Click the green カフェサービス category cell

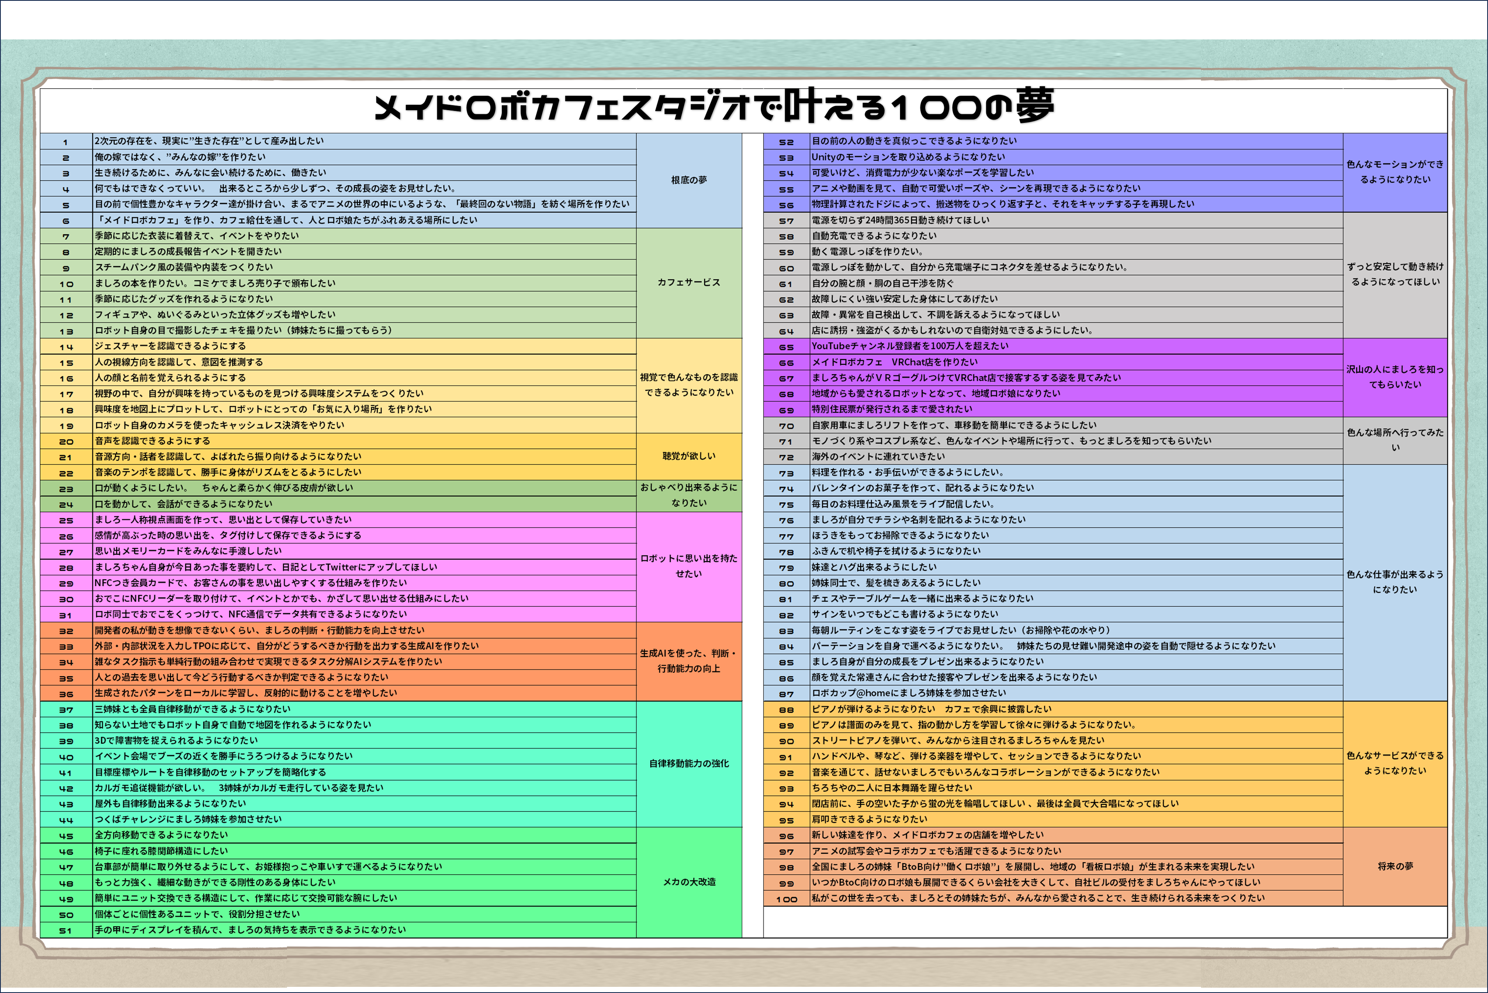(x=689, y=282)
